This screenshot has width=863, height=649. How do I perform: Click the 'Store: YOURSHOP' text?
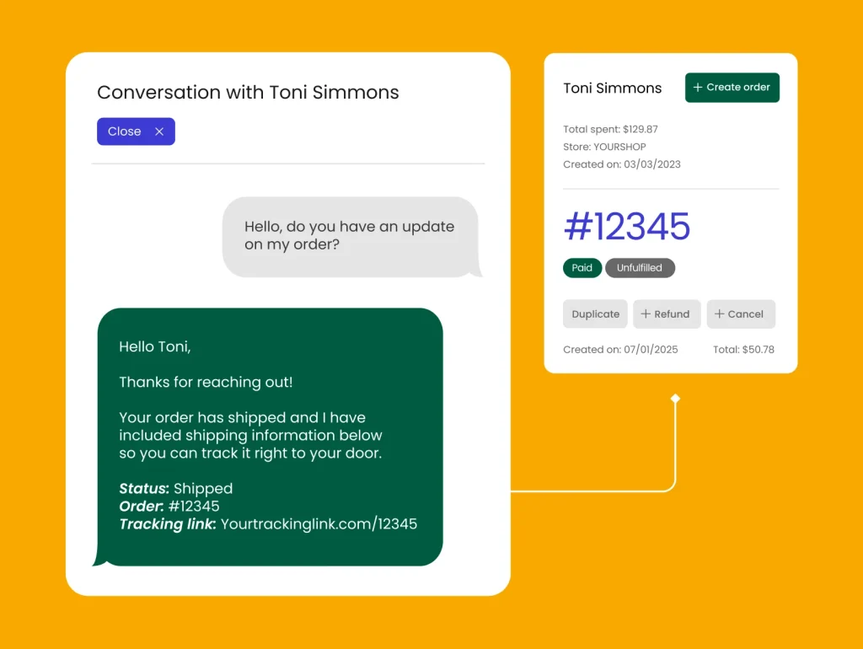coord(604,147)
